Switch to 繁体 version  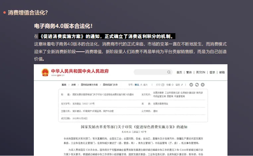click(189, 72)
